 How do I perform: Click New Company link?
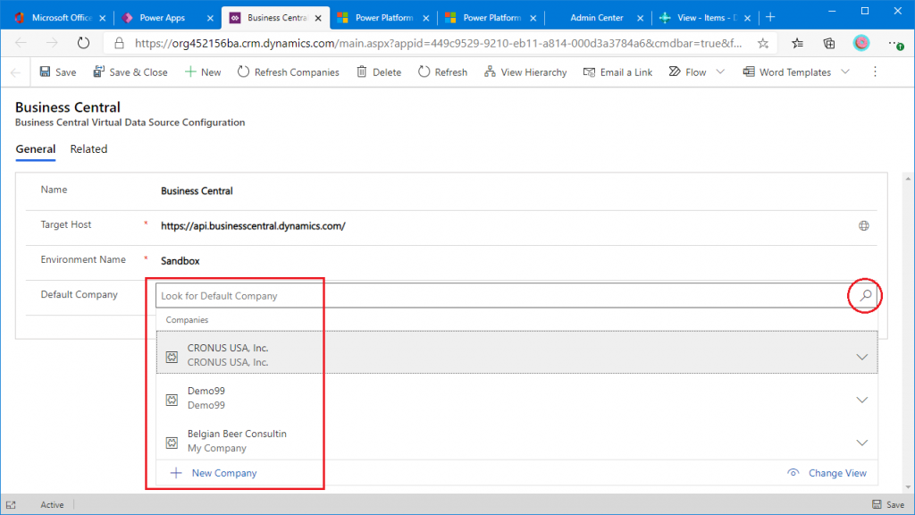(x=214, y=473)
